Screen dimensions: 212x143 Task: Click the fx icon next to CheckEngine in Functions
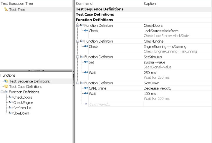coord(11,102)
